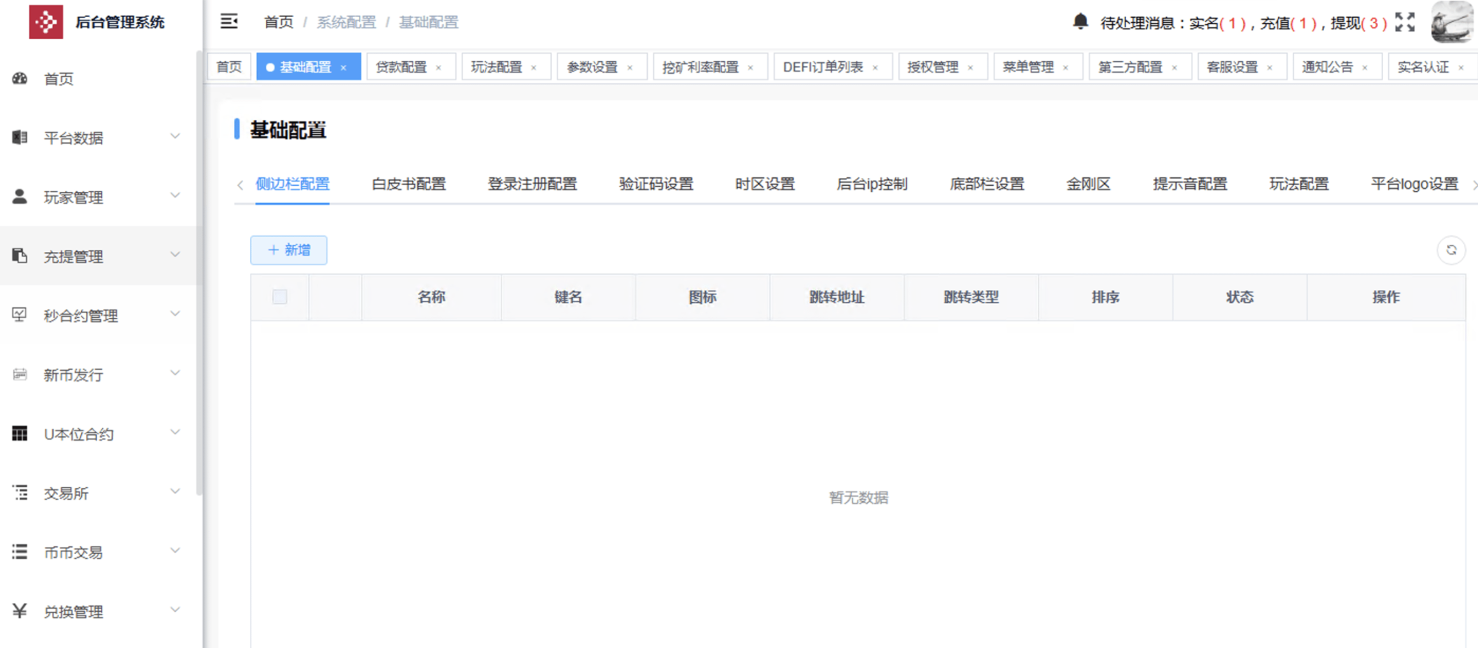1478x648 pixels.
Task: Click the 排序 column header
Action: pyautogui.click(x=1105, y=297)
